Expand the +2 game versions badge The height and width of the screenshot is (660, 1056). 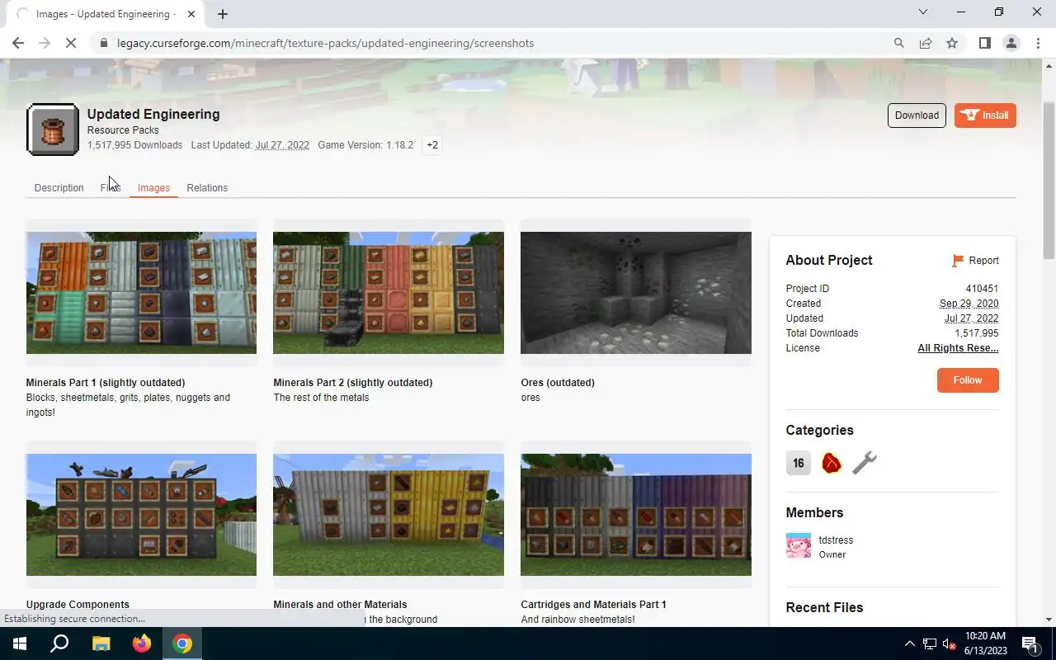(432, 145)
